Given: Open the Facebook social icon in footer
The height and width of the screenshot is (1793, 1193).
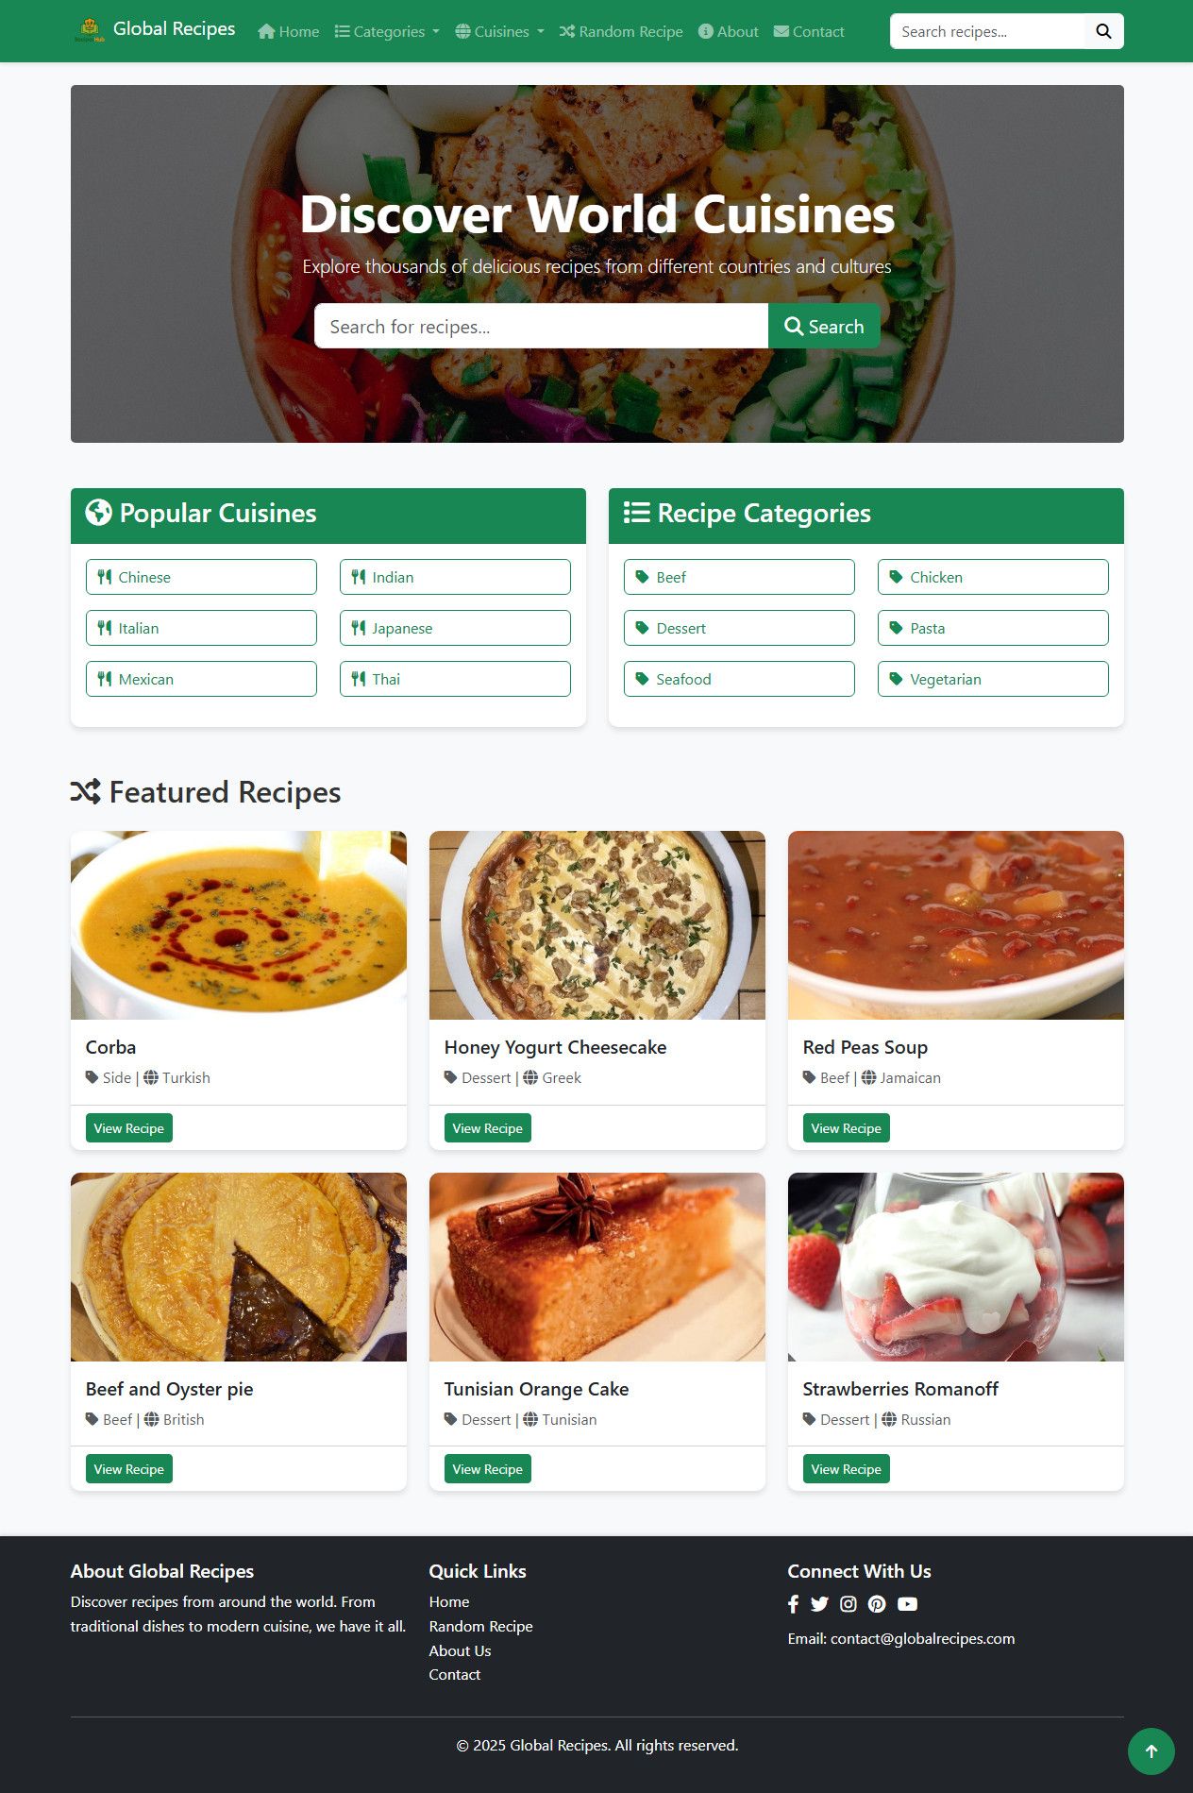Looking at the screenshot, I should [x=793, y=1604].
